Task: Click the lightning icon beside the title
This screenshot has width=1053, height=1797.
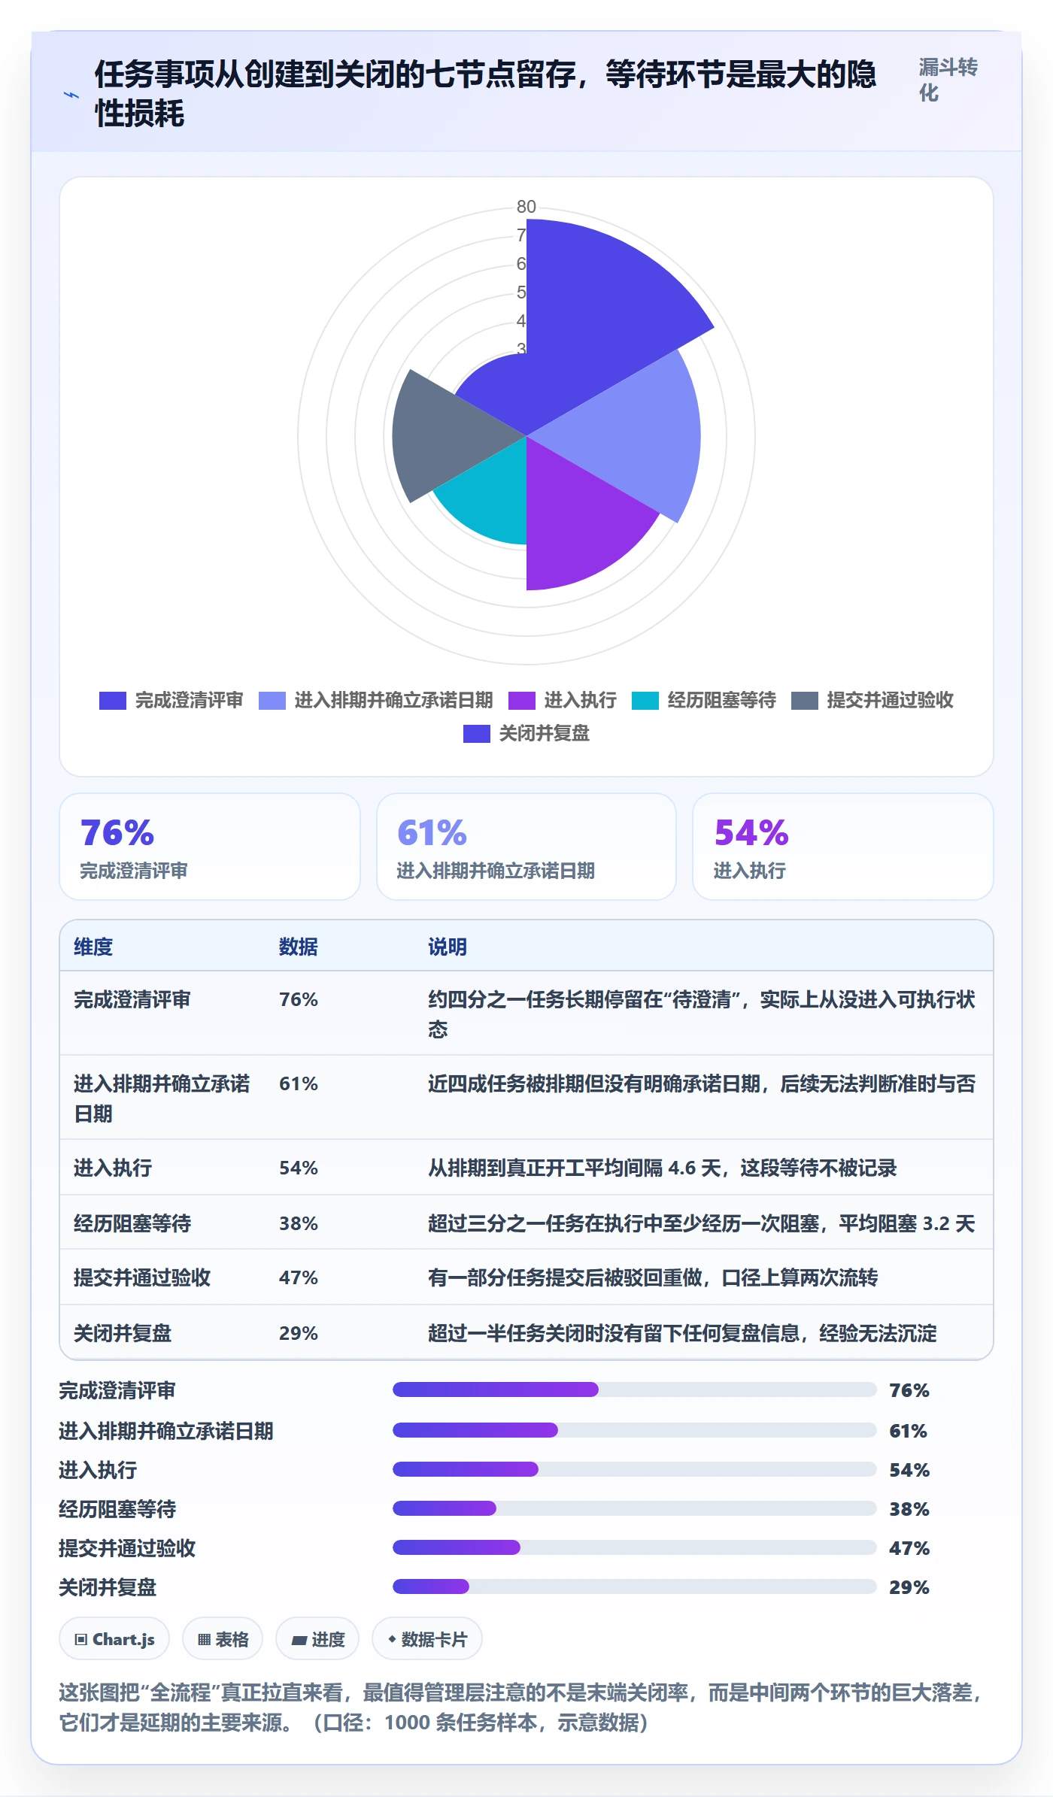Action: click(71, 95)
